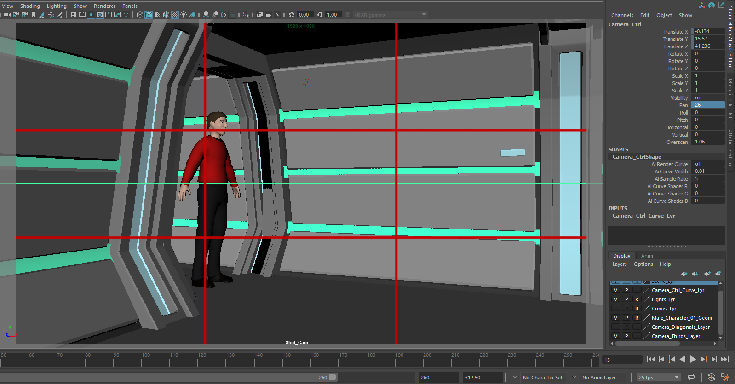Select the Overscan attribute label
The height and width of the screenshot is (384, 735).
(677, 142)
